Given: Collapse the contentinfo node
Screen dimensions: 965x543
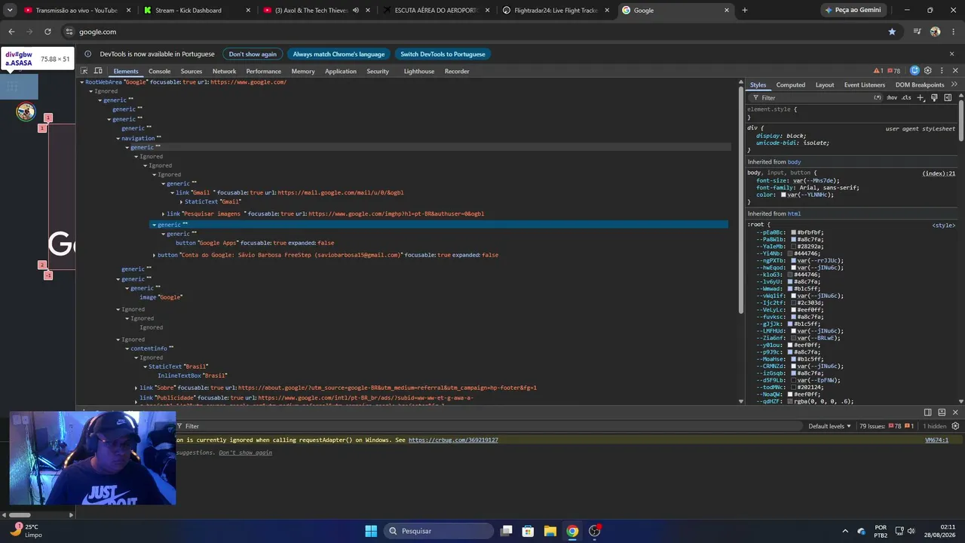Looking at the screenshot, I should tap(127, 349).
